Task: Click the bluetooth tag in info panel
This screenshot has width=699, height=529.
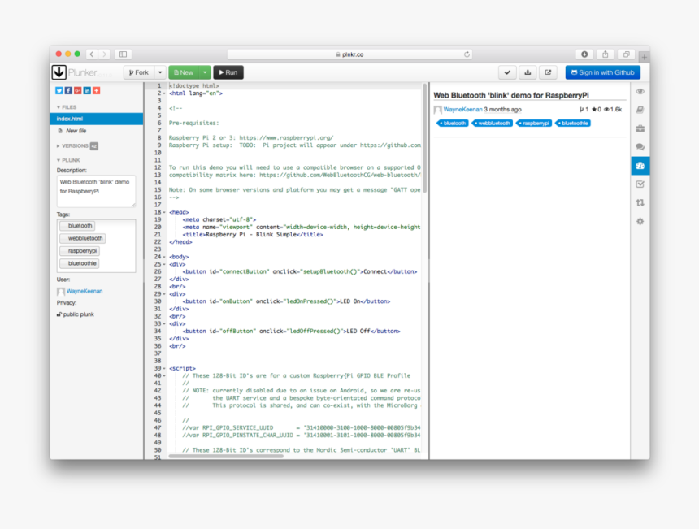Action: [x=453, y=123]
